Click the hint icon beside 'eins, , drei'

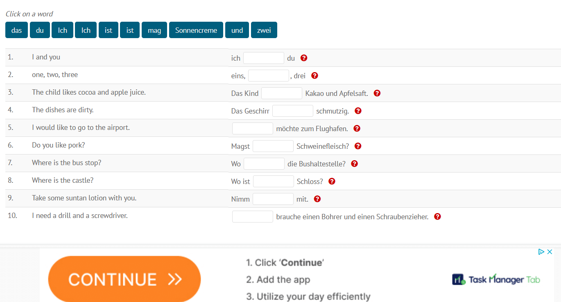point(314,76)
